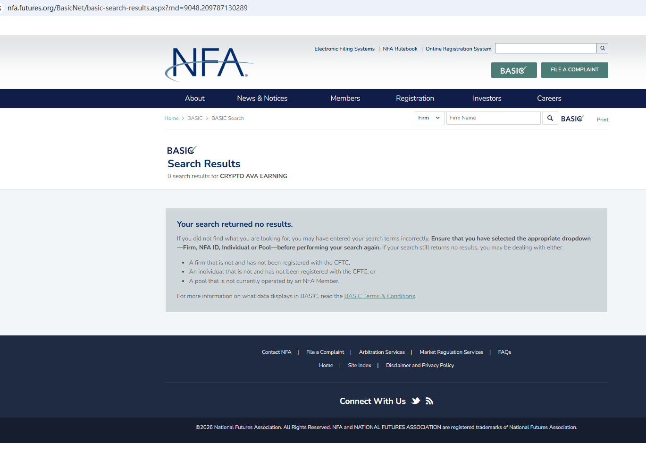Click the footer Home link
The height and width of the screenshot is (454, 646).
[326, 366]
